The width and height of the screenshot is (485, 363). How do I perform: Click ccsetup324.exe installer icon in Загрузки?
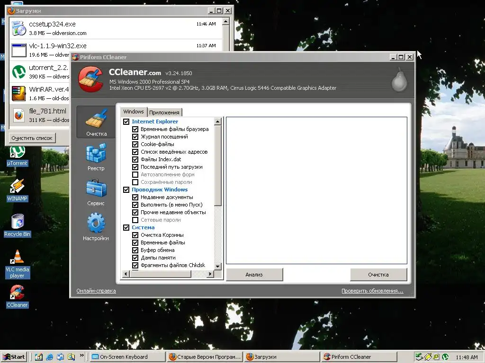tap(19, 28)
